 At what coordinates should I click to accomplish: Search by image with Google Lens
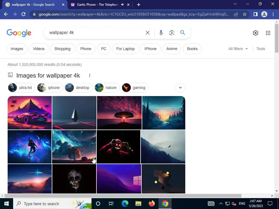[x=172, y=33]
